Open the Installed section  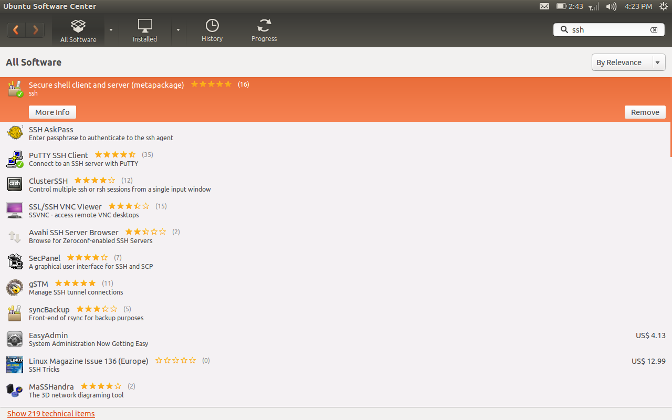(145, 31)
